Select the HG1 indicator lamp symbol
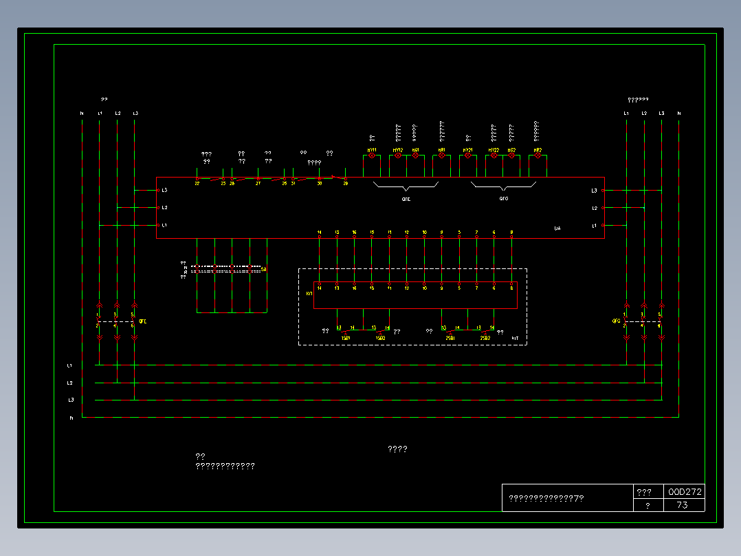The image size is (741, 556). [x=415, y=156]
